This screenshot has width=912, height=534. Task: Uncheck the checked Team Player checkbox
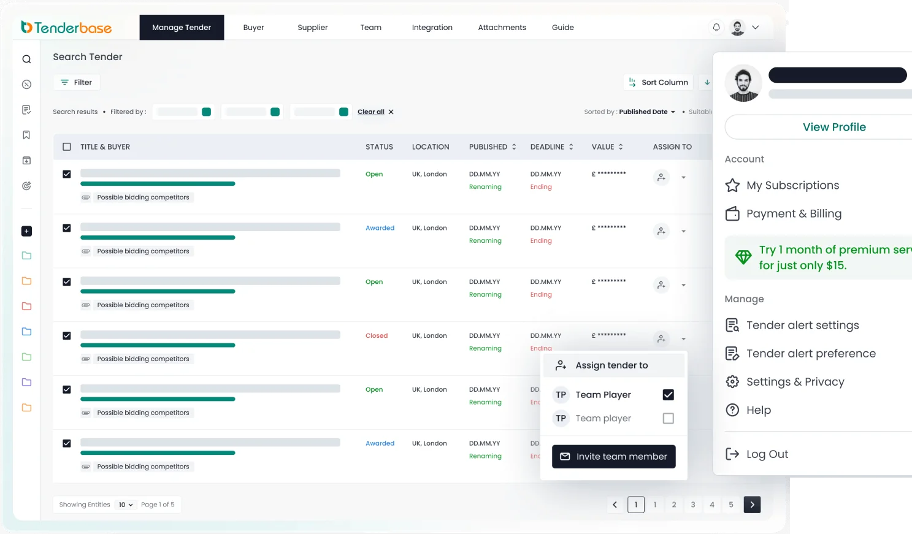pyautogui.click(x=668, y=395)
